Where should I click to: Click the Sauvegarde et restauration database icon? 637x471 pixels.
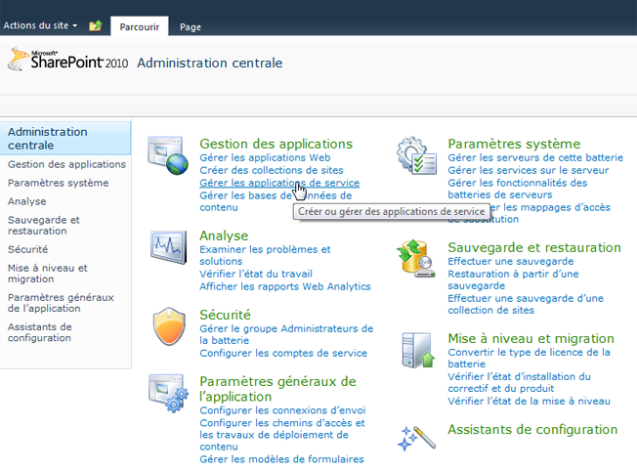[x=416, y=258]
